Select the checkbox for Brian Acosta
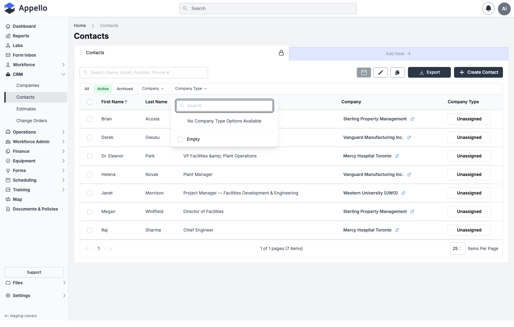Image resolution: width=514 pixels, height=327 pixels. [90, 119]
